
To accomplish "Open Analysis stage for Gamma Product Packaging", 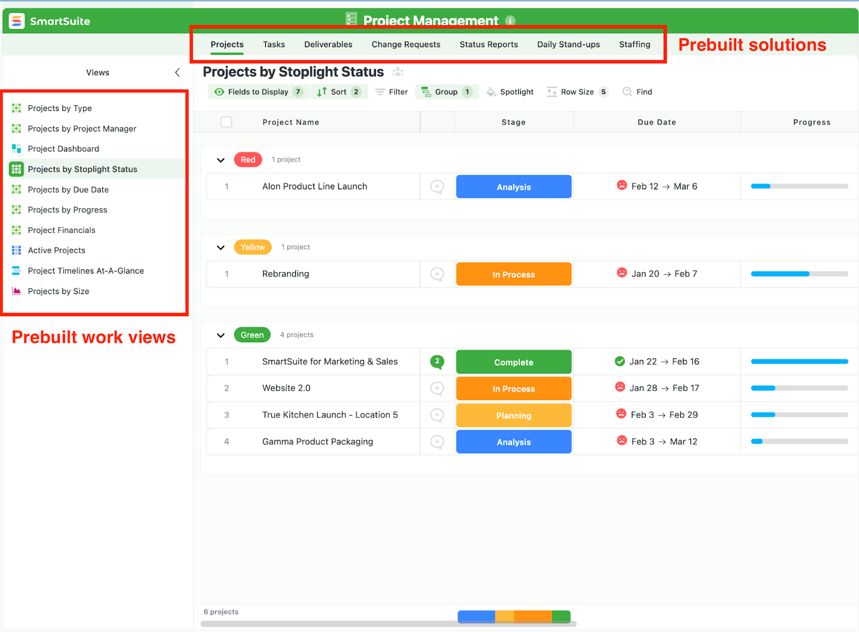I will click(x=514, y=442).
